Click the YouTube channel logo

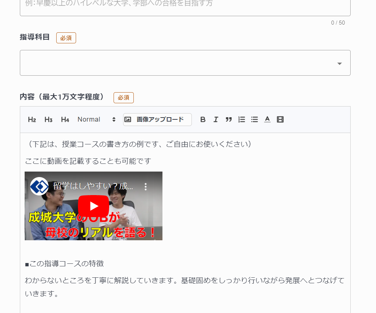pos(39,187)
